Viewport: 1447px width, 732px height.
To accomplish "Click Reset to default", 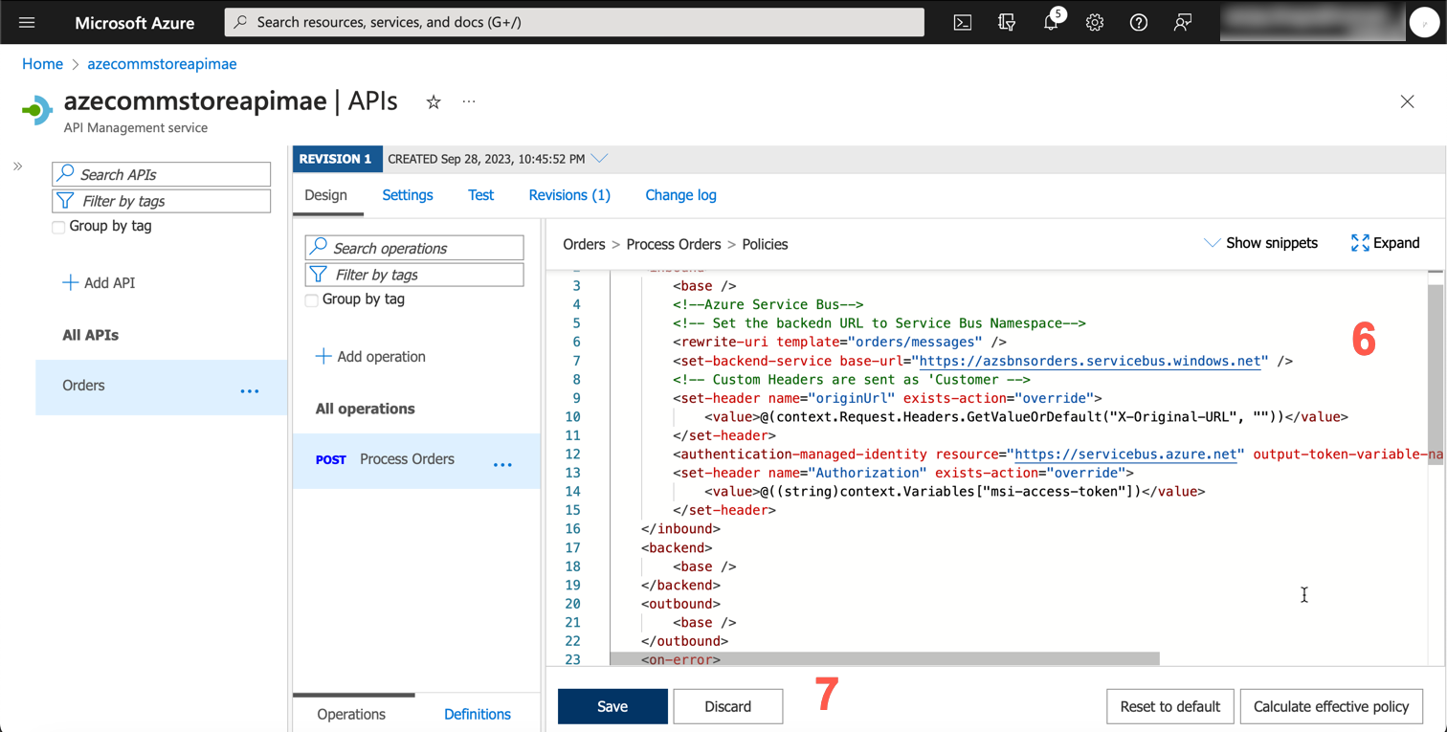I will tap(1170, 706).
